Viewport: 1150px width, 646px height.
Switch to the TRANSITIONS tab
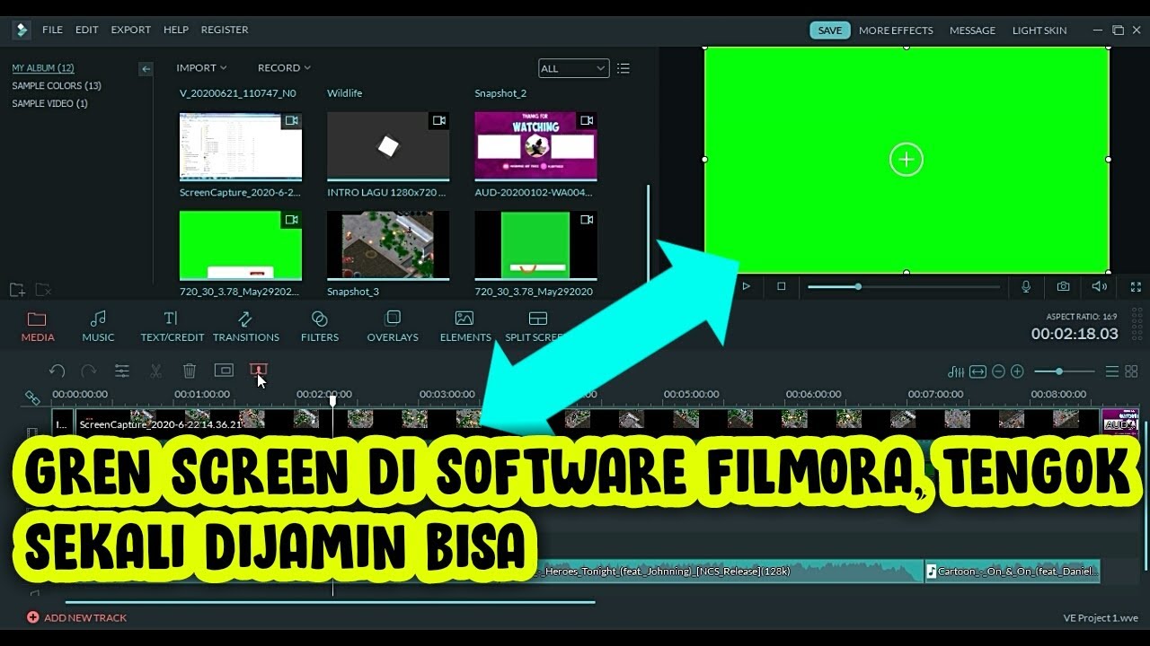coord(245,327)
